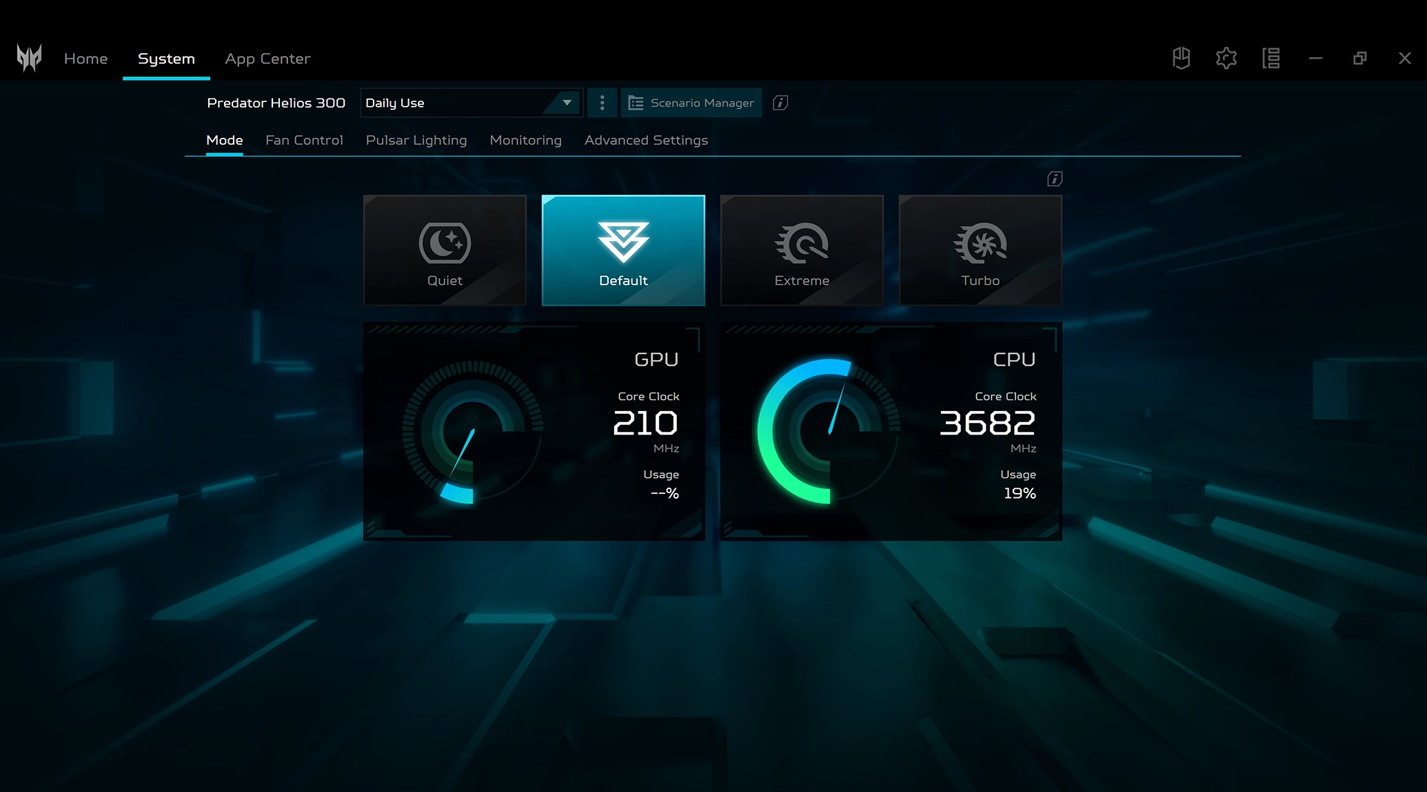The height and width of the screenshot is (792, 1427).
Task: Open App Center tab
Action: [x=267, y=59]
